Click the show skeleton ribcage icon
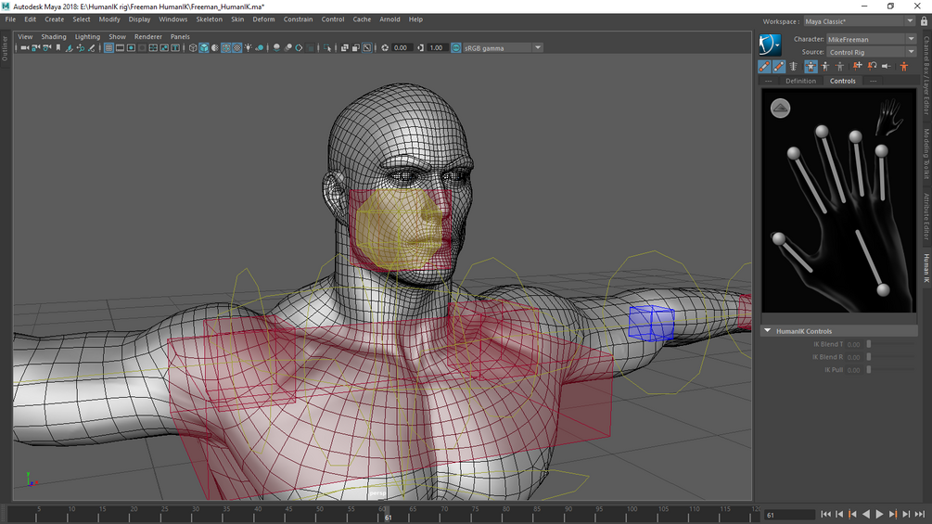Image resolution: width=932 pixels, height=524 pixels. pyautogui.click(x=793, y=67)
